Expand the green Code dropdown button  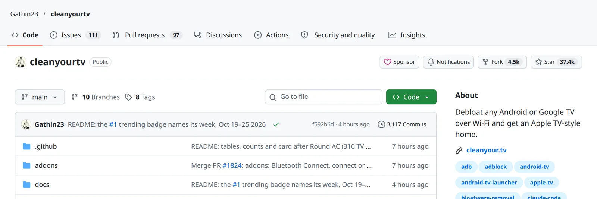coord(411,97)
